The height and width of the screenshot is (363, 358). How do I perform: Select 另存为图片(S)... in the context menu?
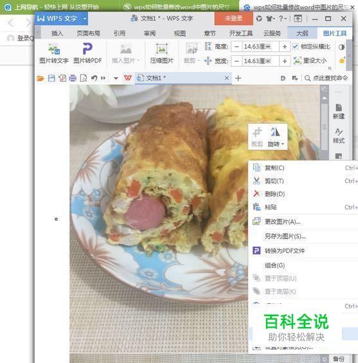click(x=303, y=236)
